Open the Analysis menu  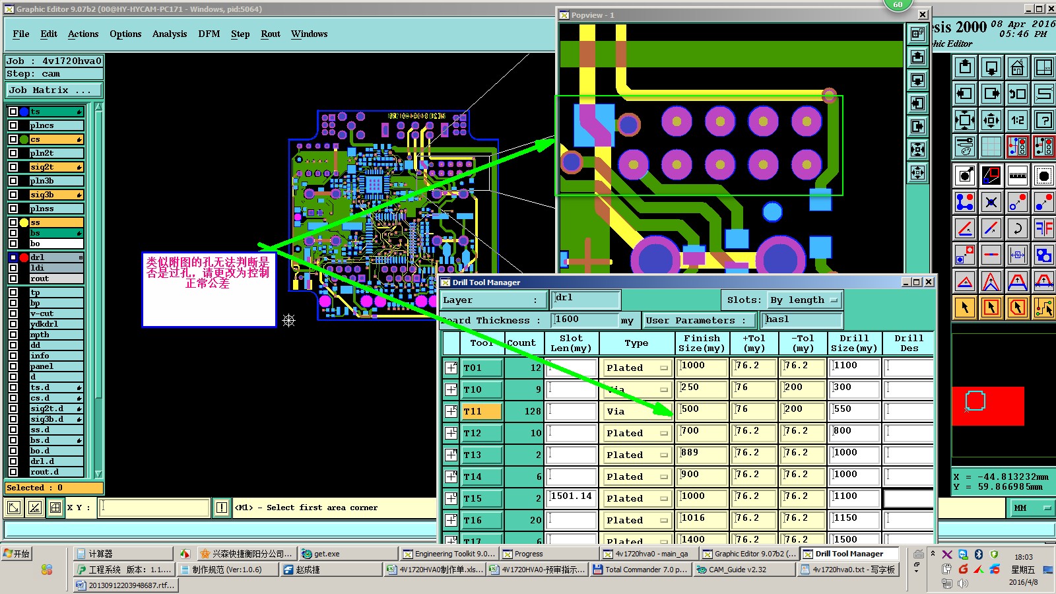click(170, 34)
